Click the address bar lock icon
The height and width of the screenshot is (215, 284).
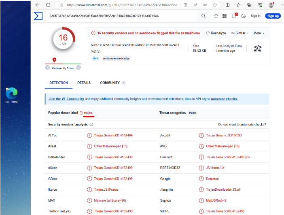[x=61, y=5]
